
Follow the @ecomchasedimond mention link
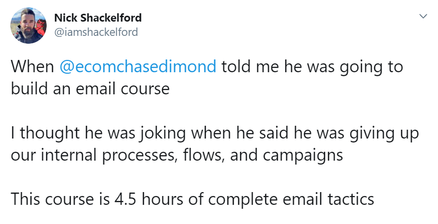(137, 66)
